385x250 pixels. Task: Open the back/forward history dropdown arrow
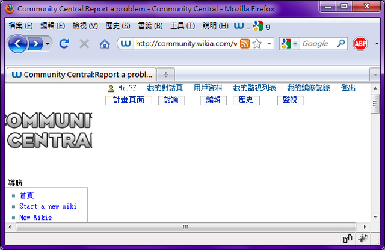[x=48, y=44]
